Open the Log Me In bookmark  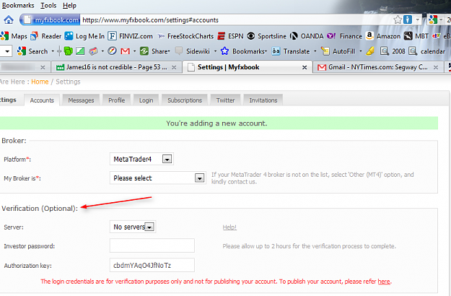[x=84, y=36]
